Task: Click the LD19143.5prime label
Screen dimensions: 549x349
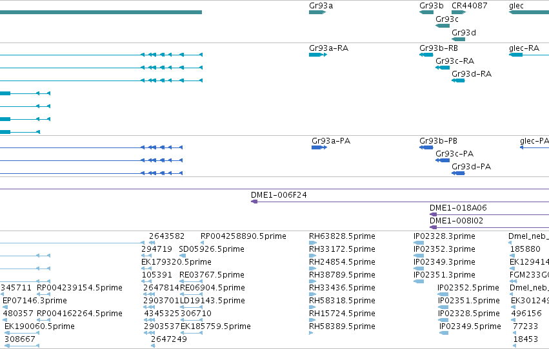Action: click(x=212, y=301)
